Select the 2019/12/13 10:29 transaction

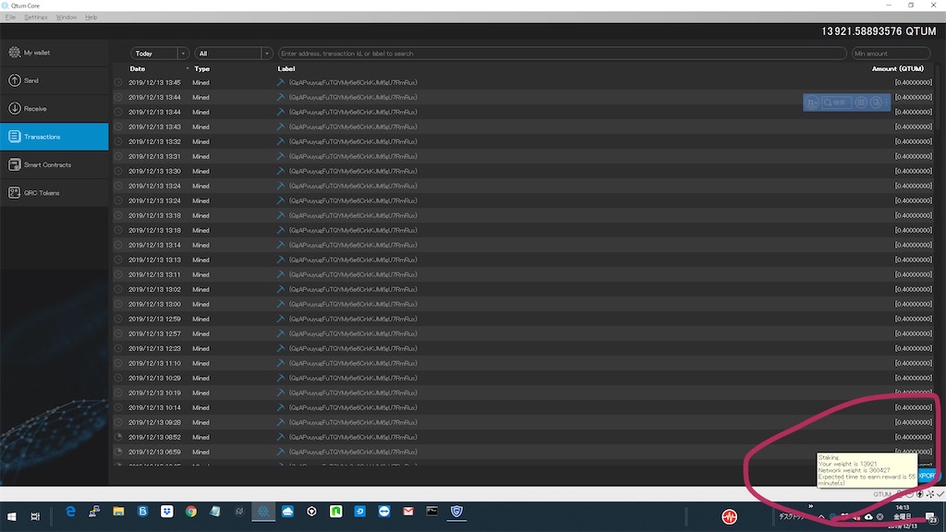(523, 378)
